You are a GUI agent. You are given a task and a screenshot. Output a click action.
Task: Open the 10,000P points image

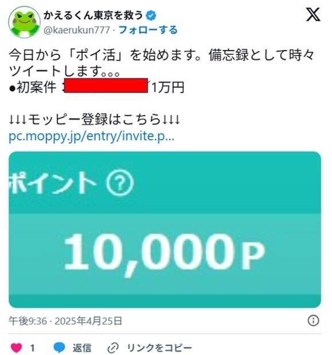[x=165, y=230]
